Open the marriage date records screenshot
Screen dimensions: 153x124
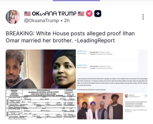(107, 61)
